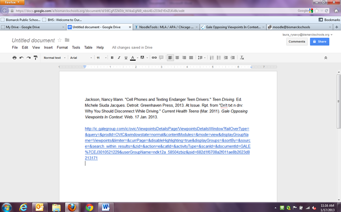Open the Normal text style dropdown

coord(54,58)
